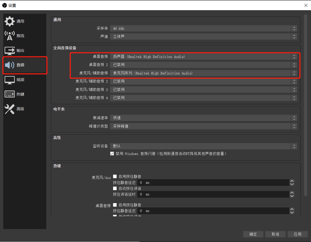Enable 启用按住静音 under 麦克风/Aux
Image resolution: width=311 pixels, height=242 pixels.
coord(115,176)
